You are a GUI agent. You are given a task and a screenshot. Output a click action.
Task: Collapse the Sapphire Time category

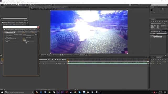tap(151, 35)
